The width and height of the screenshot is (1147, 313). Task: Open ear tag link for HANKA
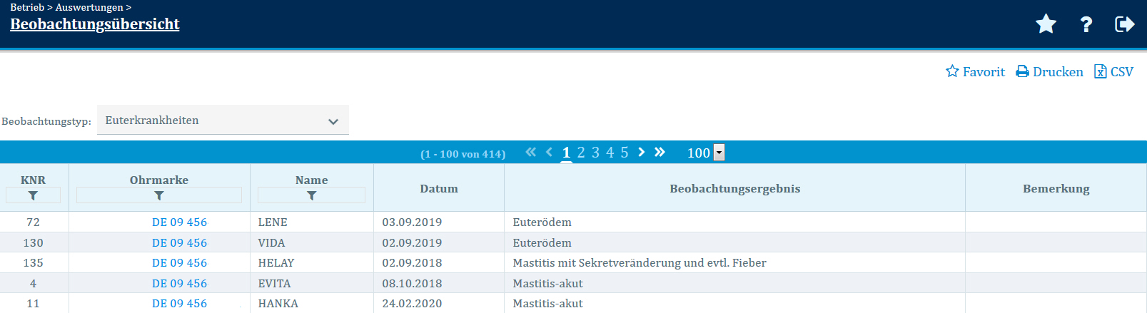coord(179,304)
